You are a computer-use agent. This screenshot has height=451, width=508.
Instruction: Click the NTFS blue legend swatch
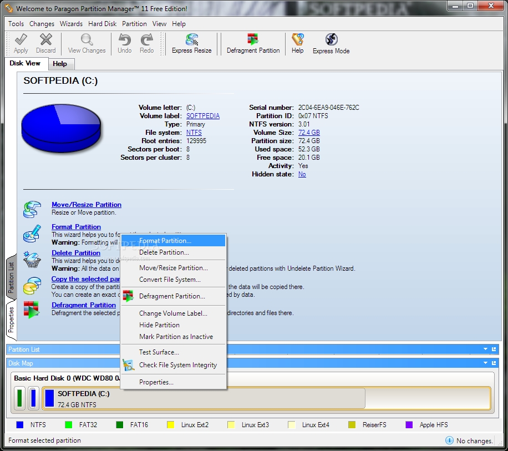(20, 425)
